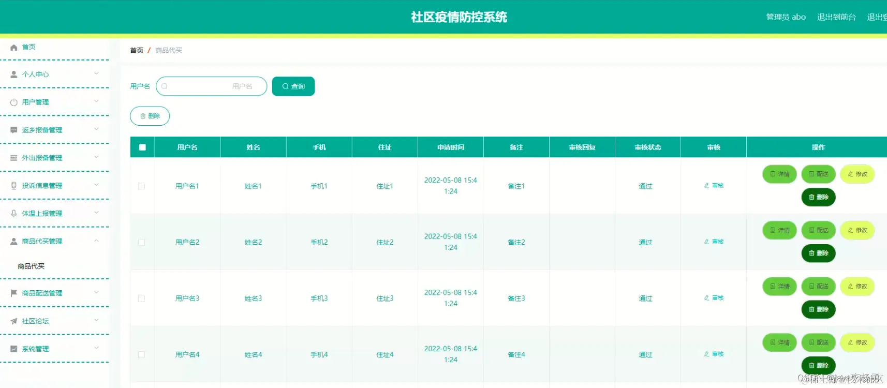Click 修改 button for 用户名4 row

tap(857, 342)
